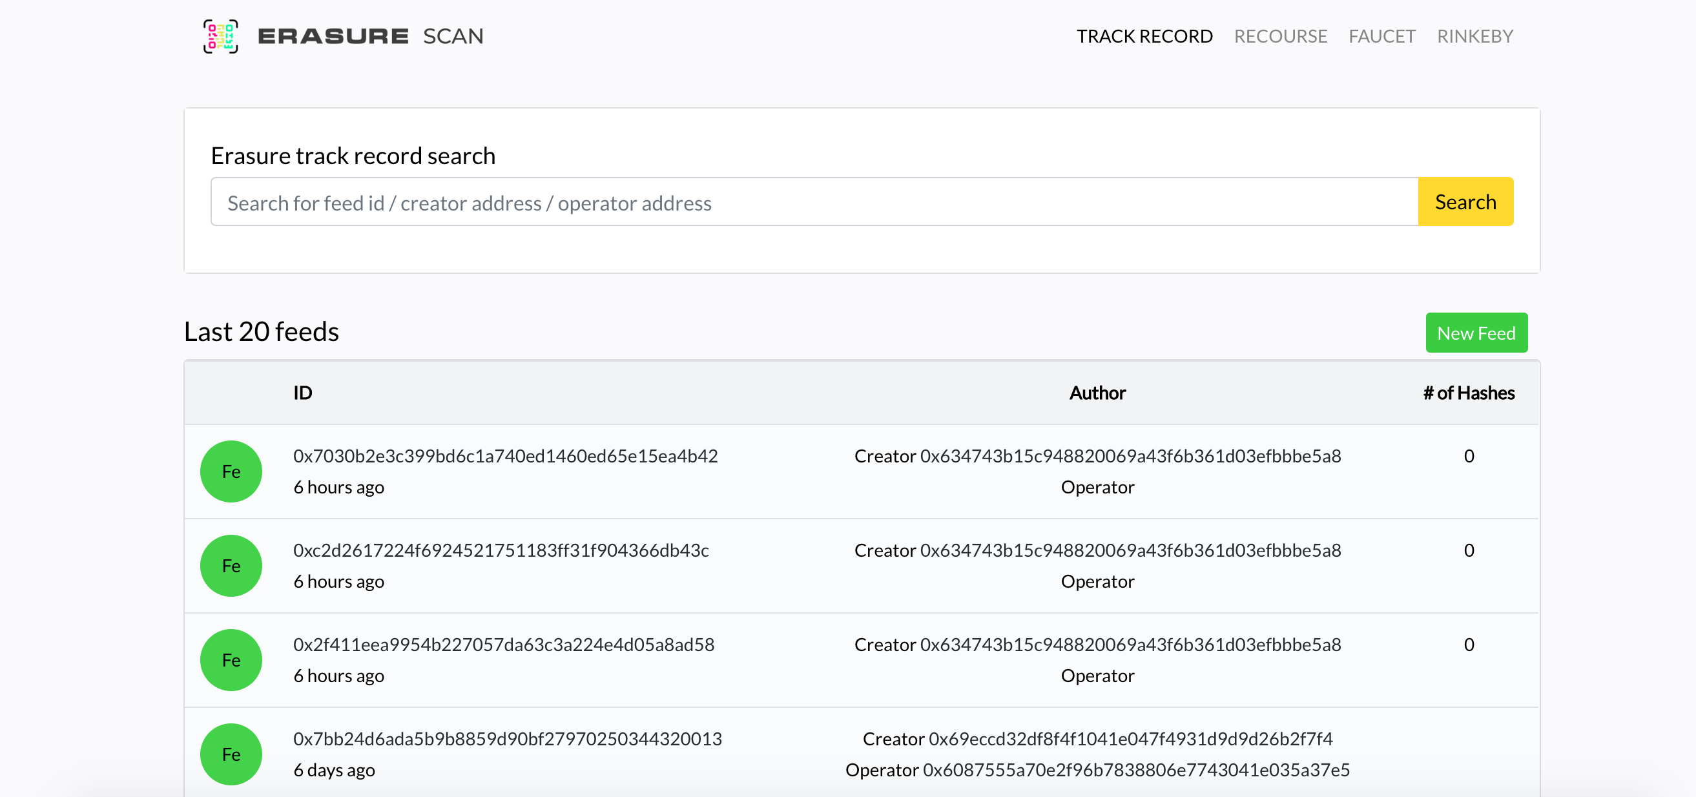This screenshot has height=797, width=1696.
Task: Click hash count 0 for feed 0xc2d26172
Action: (x=1469, y=550)
